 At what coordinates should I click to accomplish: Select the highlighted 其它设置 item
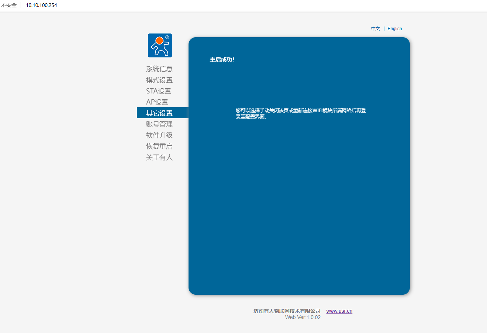point(159,113)
